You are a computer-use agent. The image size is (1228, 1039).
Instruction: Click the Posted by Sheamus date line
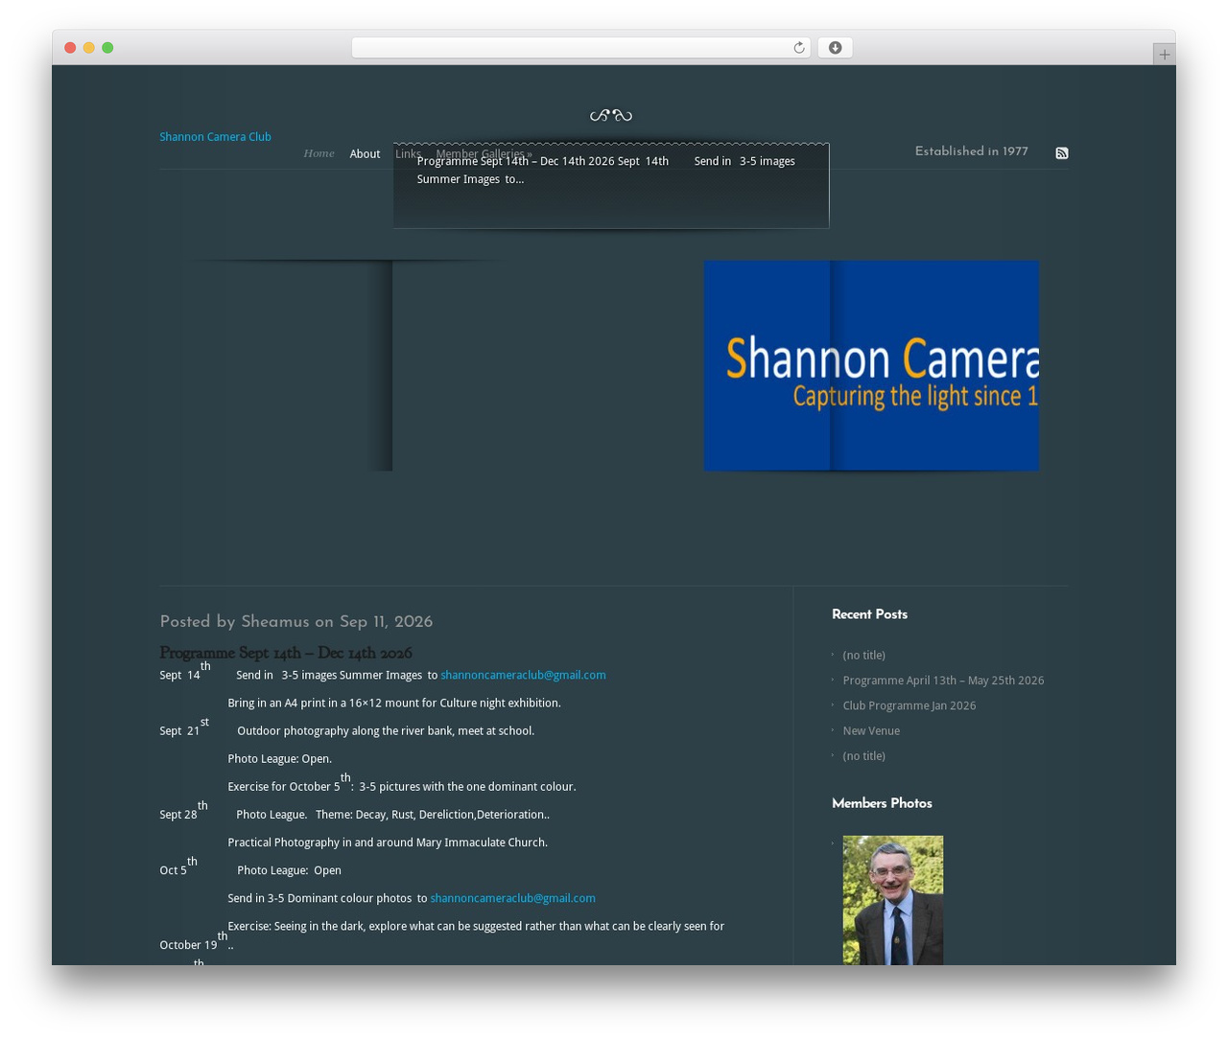(x=295, y=622)
